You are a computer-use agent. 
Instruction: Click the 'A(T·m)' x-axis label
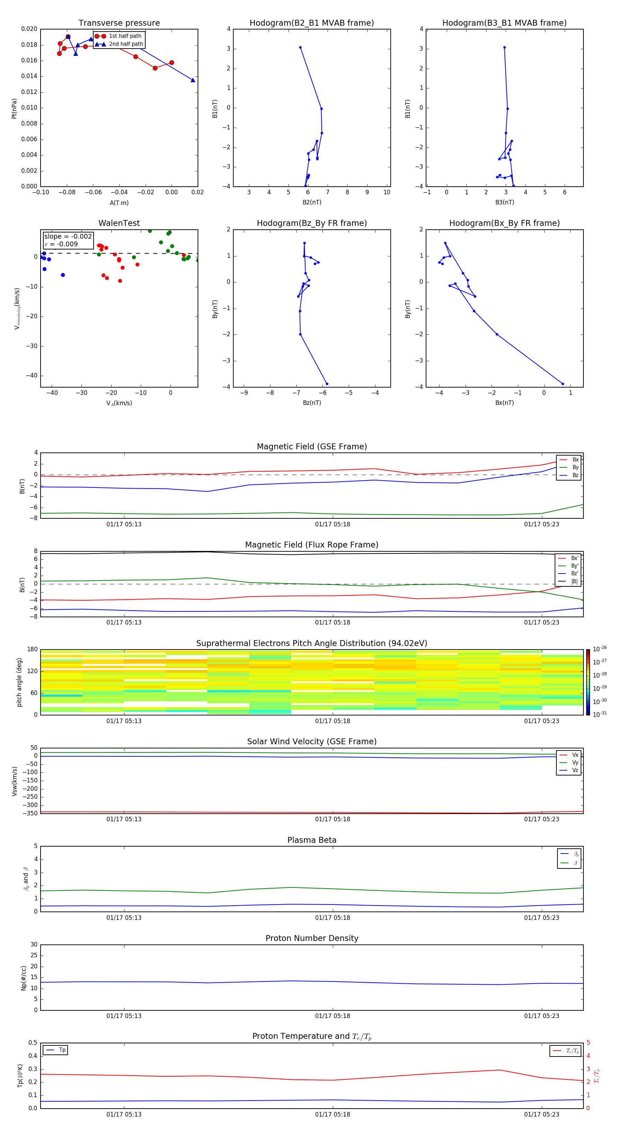(119, 203)
